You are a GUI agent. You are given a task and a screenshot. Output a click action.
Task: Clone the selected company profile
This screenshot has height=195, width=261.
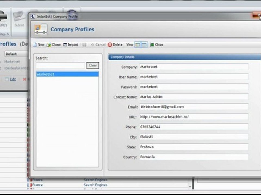(54, 45)
